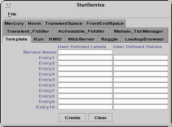
Task: Click the Service Name input field
Action: click(85, 52)
